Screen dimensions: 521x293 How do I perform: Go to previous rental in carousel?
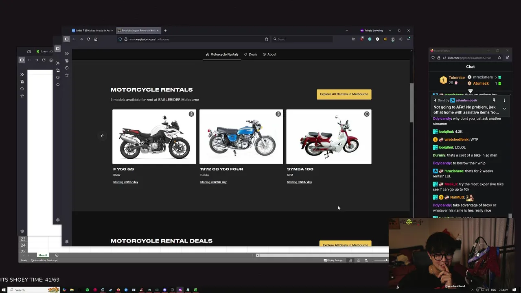(102, 136)
